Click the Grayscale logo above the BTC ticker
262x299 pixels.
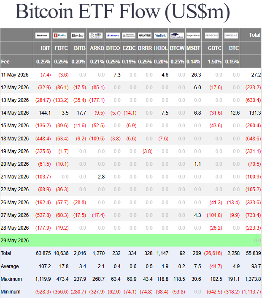click(x=231, y=36)
